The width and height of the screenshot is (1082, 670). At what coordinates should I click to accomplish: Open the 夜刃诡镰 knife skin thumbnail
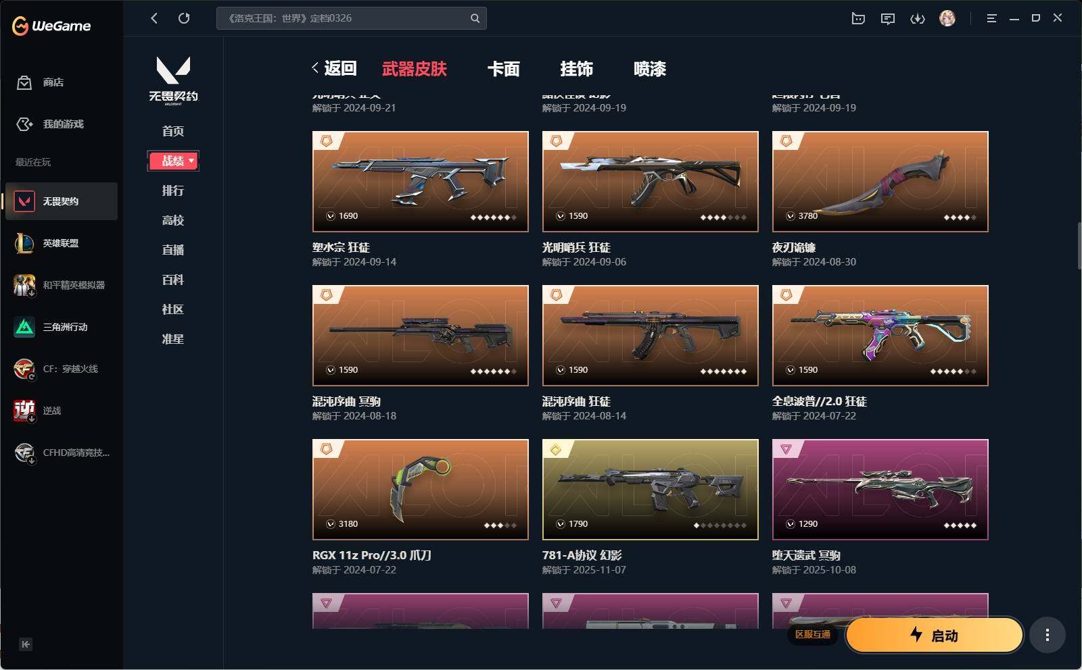(880, 182)
